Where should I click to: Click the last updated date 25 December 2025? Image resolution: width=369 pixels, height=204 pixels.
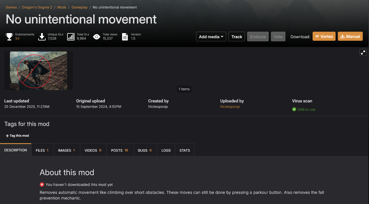pos(27,107)
